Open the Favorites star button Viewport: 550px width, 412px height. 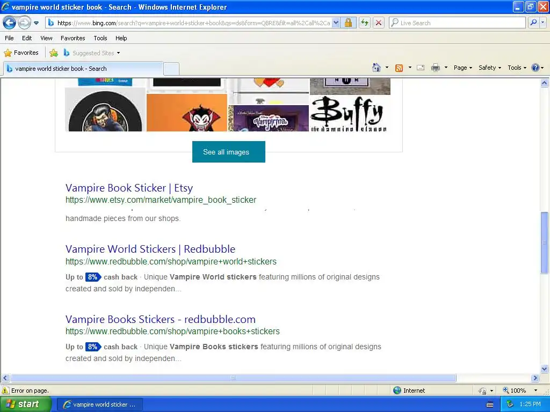pyautogui.click(x=21, y=53)
